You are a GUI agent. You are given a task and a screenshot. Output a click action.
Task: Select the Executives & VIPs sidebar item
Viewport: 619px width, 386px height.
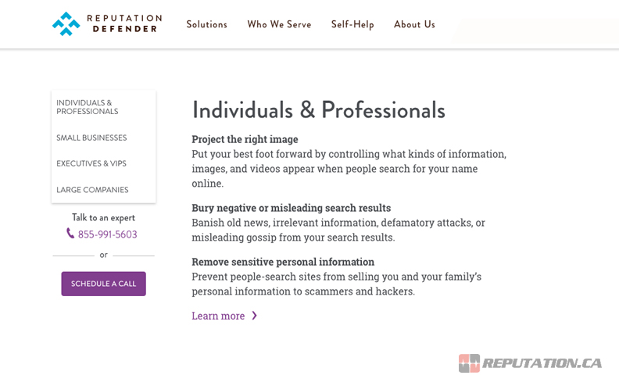coord(91,164)
